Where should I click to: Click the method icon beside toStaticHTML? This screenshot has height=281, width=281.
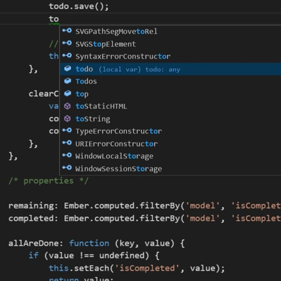[x=67, y=106]
